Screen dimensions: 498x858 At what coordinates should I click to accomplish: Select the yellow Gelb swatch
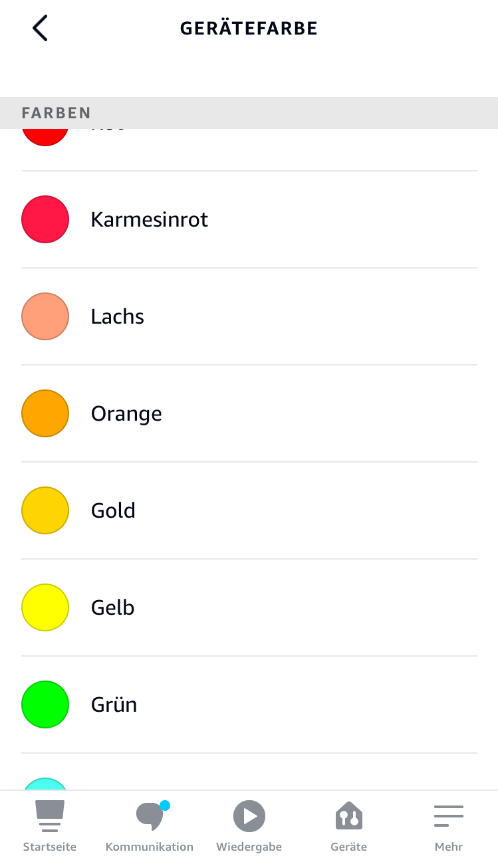pos(45,607)
